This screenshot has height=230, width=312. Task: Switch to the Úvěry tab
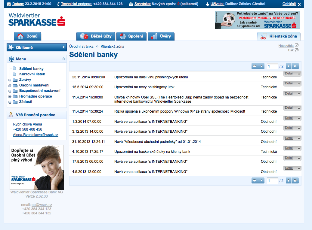(161, 36)
